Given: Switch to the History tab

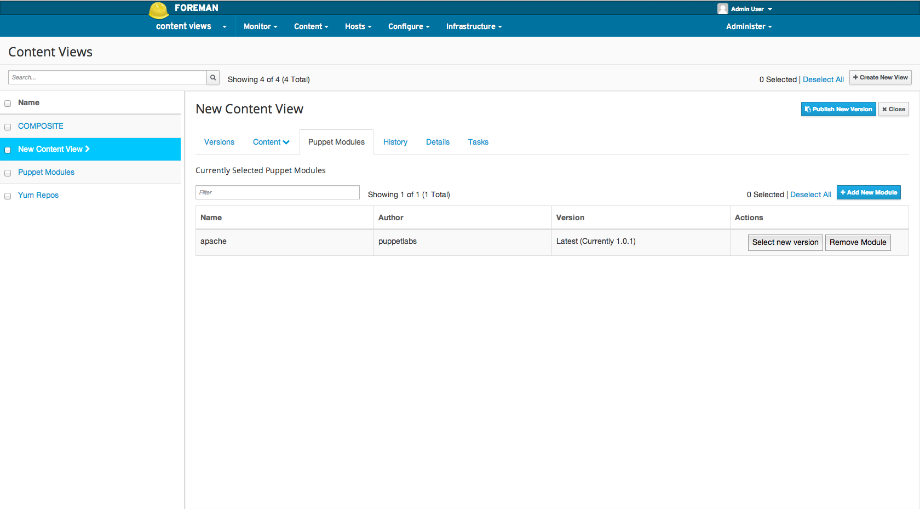Looking at the screenshot, I should (x=395, y=142).
